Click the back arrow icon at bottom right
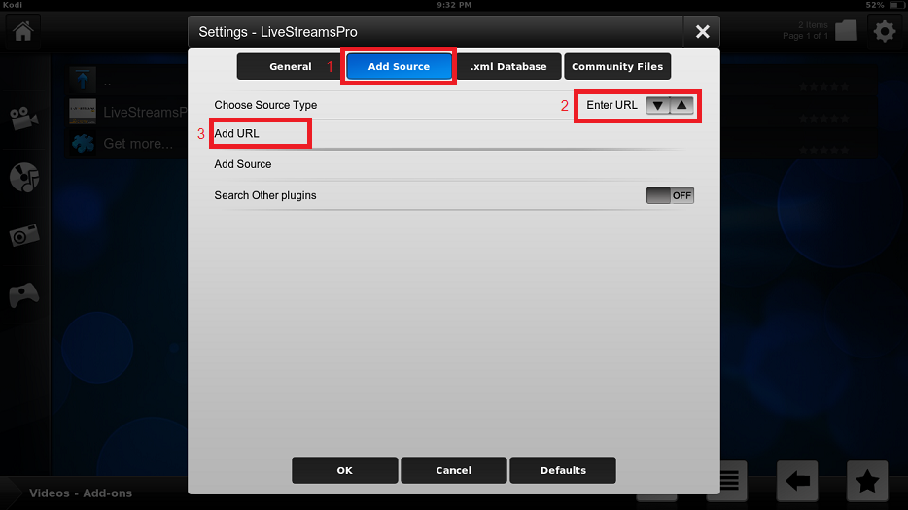The height and width of the screenshot is (510, 908). point(797,481)
